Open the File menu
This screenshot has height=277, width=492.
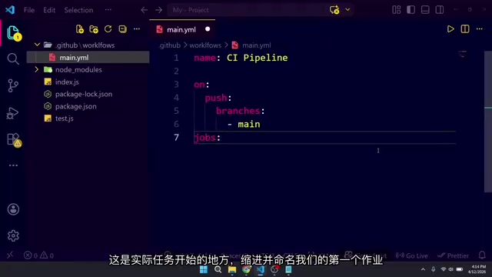(x=29, y=10)
